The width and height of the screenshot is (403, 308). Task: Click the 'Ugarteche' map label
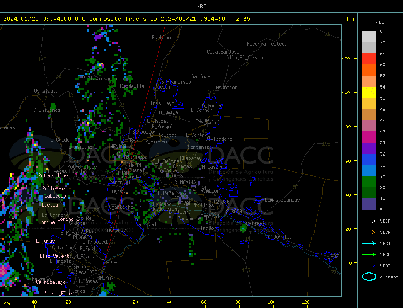coord(121,207)
